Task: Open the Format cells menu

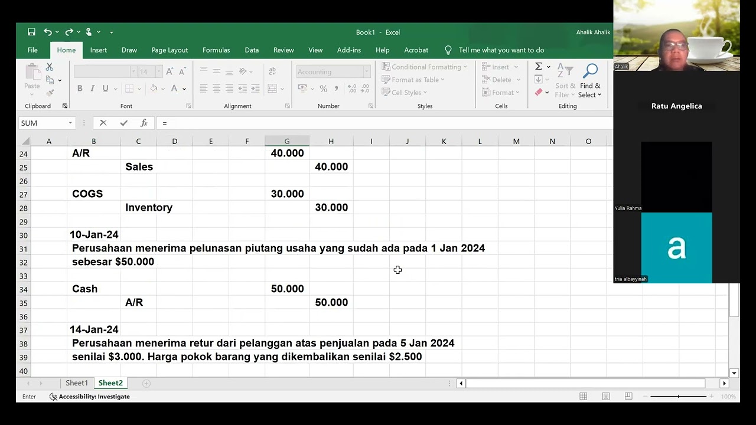Action: click(x=501, y=93)
